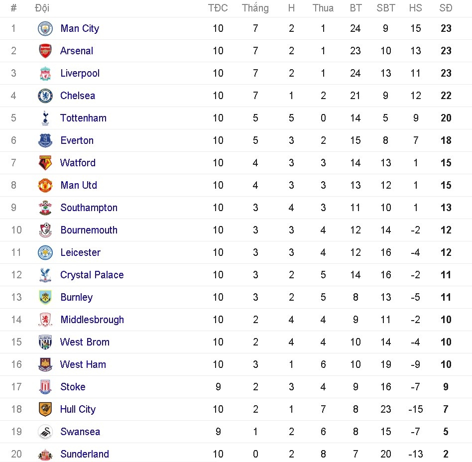Select the Leicester fox crest
This screenshot has height=462, width=472.
(45, 252)
